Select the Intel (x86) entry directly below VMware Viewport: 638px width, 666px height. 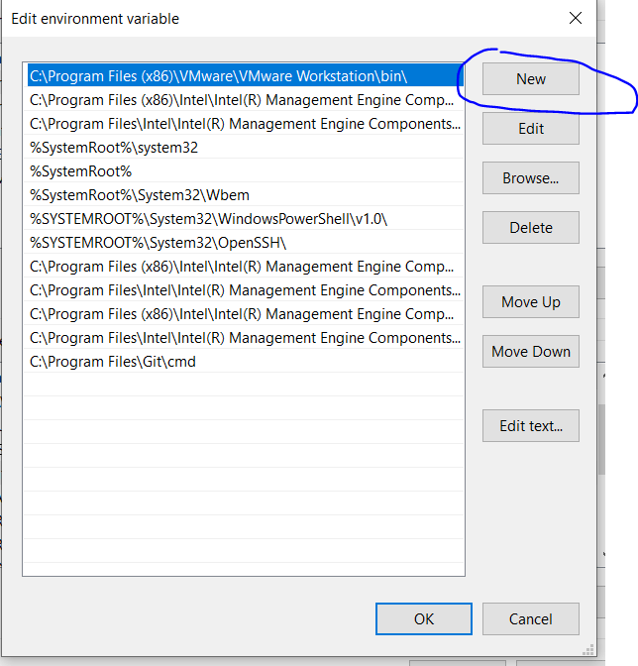243,100
